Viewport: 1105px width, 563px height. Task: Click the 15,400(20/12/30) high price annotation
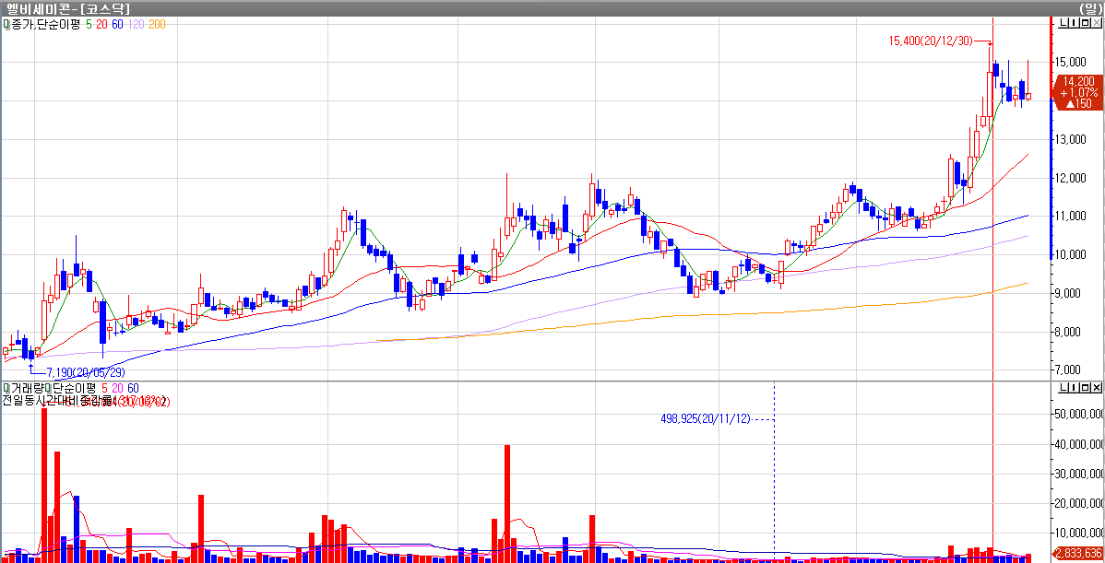pyautogui.click(x=931, y=41)
